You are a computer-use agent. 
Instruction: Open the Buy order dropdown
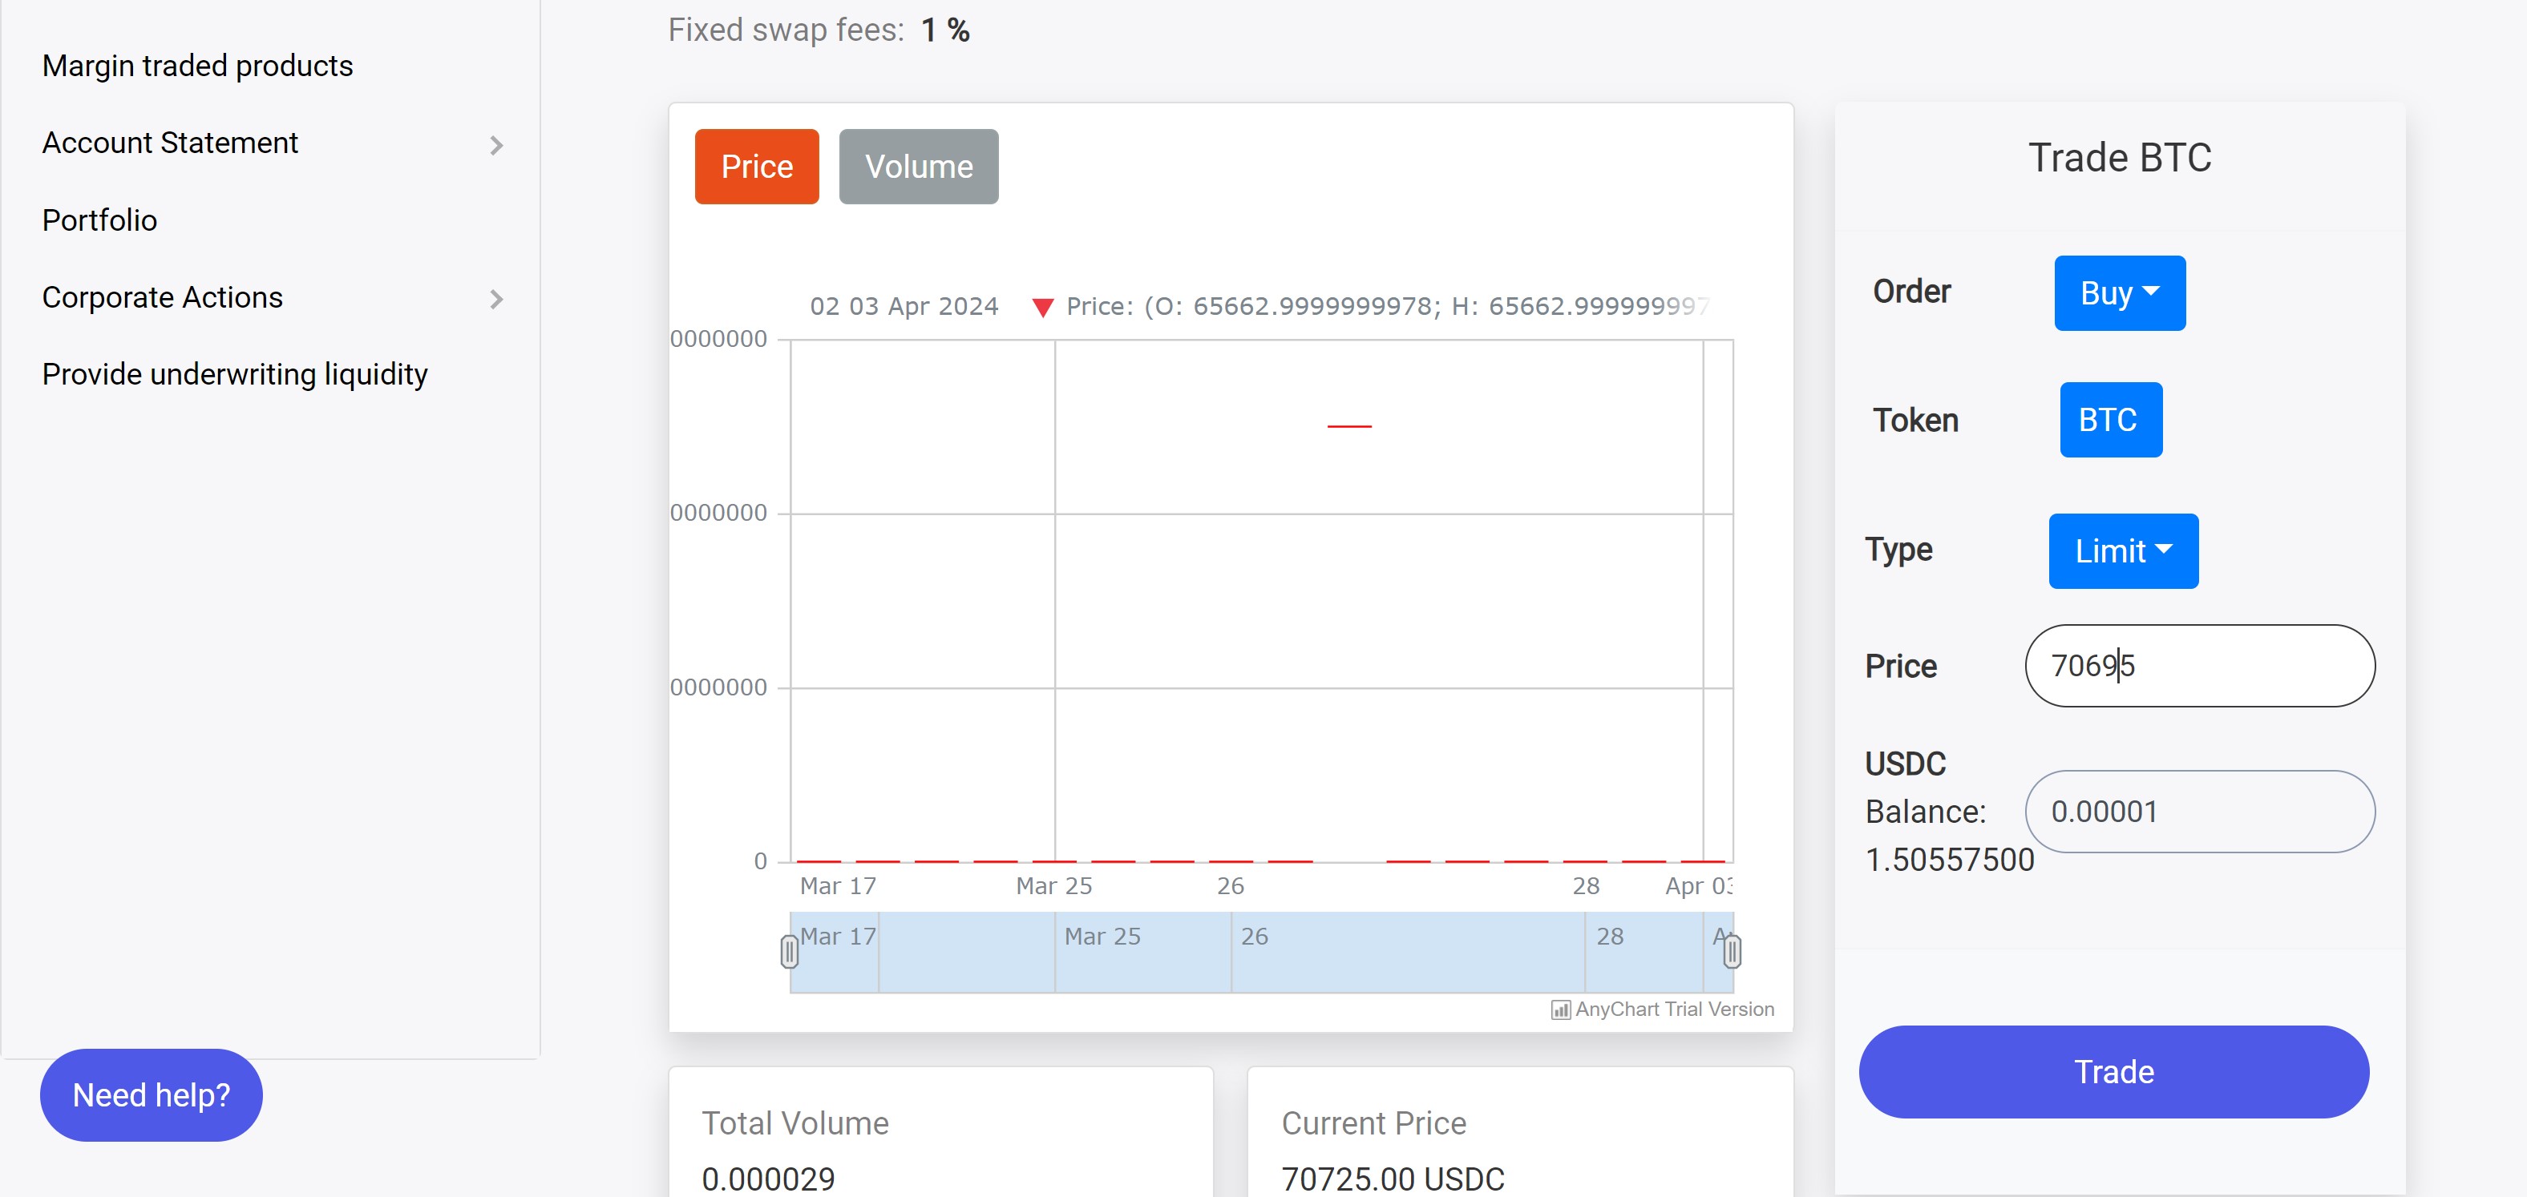2119,293
